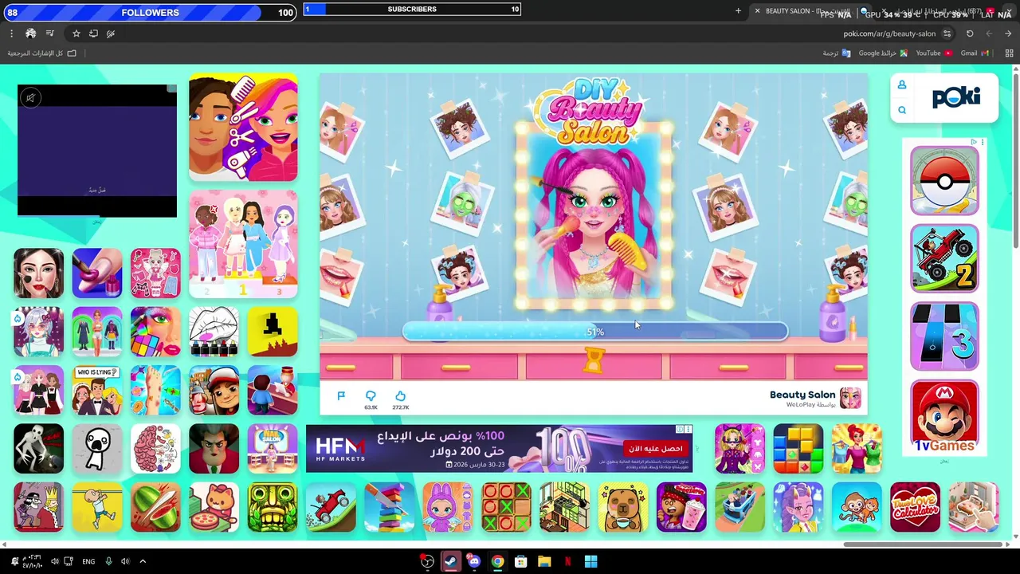Screen dimensions: 1020x574
Task: Report the game using the flag icon
Action: click(x=341, y=396)
